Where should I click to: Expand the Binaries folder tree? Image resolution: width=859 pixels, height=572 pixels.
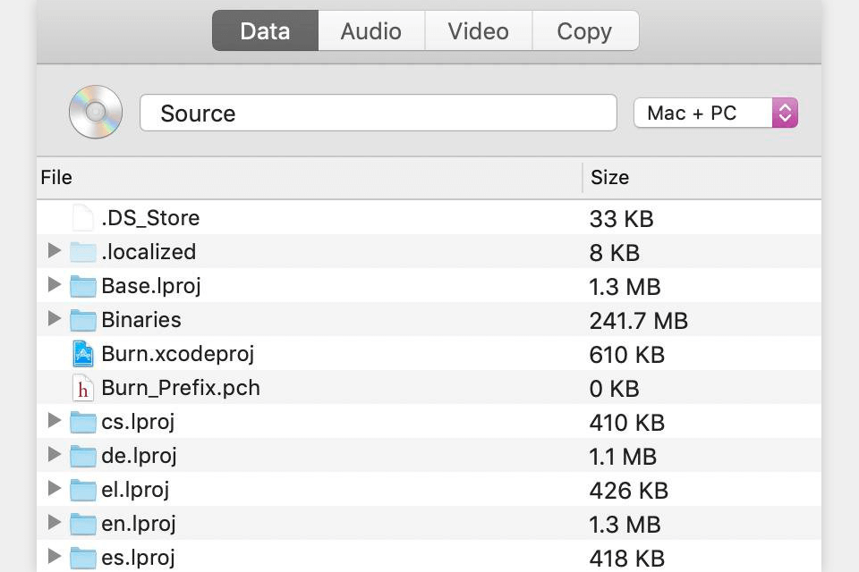coord(55,319)
